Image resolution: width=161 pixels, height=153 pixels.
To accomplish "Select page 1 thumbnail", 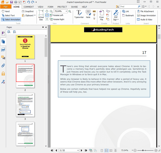I will (25, 47).
